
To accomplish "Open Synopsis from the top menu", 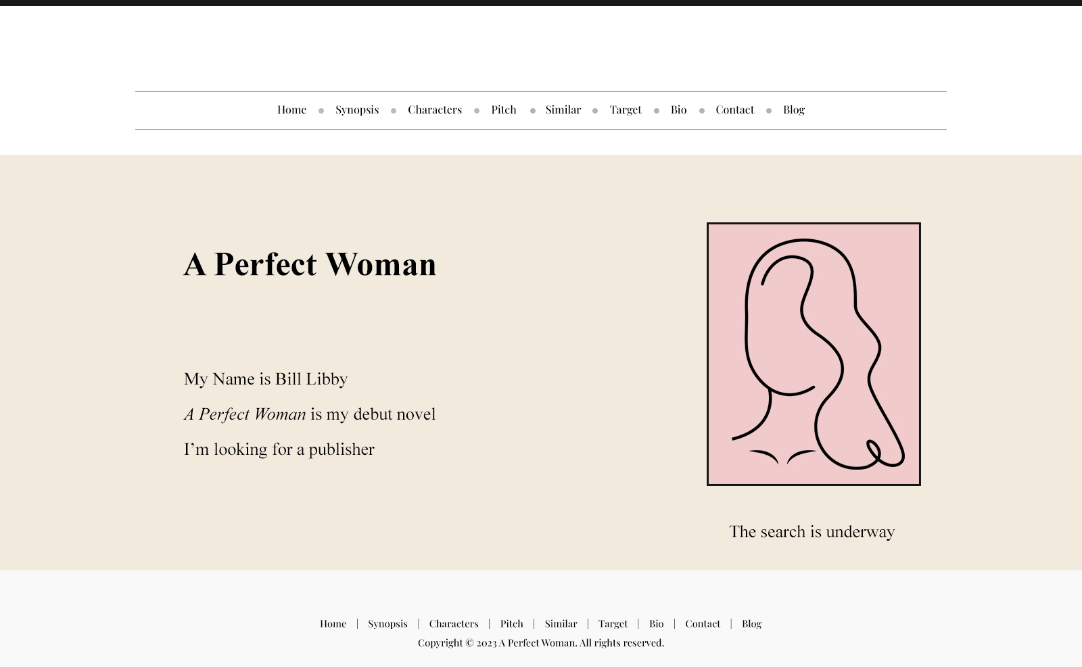I will (357, 109).
